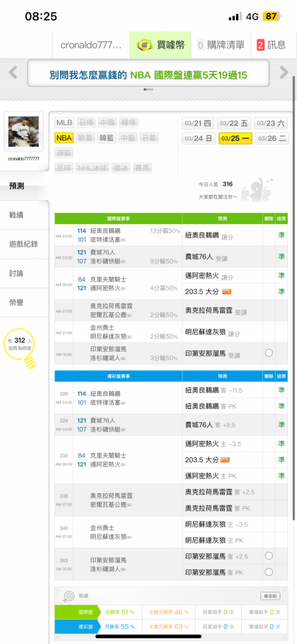Select the 足球 league filter
The height and width of the screenshot is (644, 297).
[64, 167]
